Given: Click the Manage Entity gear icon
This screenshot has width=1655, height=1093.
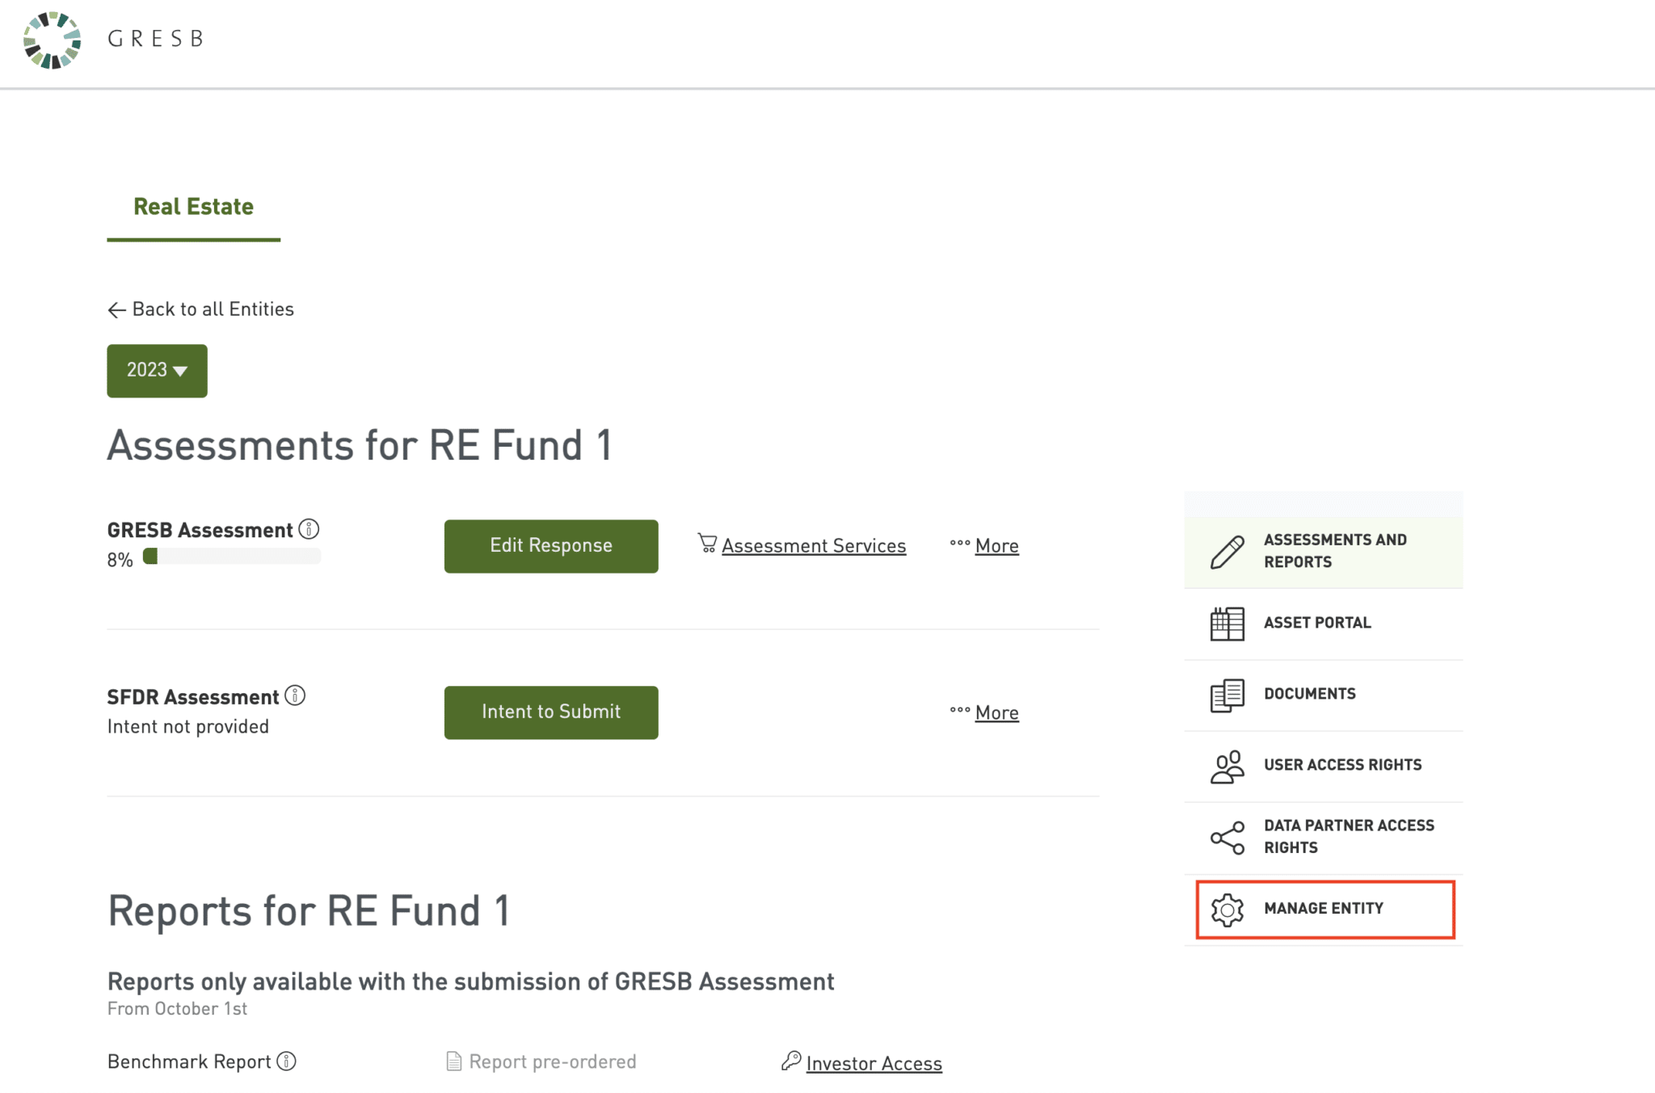Looking at the screenshot, I should pos(1227,910).
